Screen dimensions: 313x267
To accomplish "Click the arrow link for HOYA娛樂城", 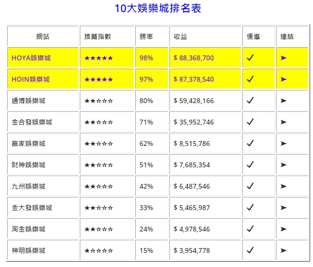I will pyautogui.click(x=284, y=58).
